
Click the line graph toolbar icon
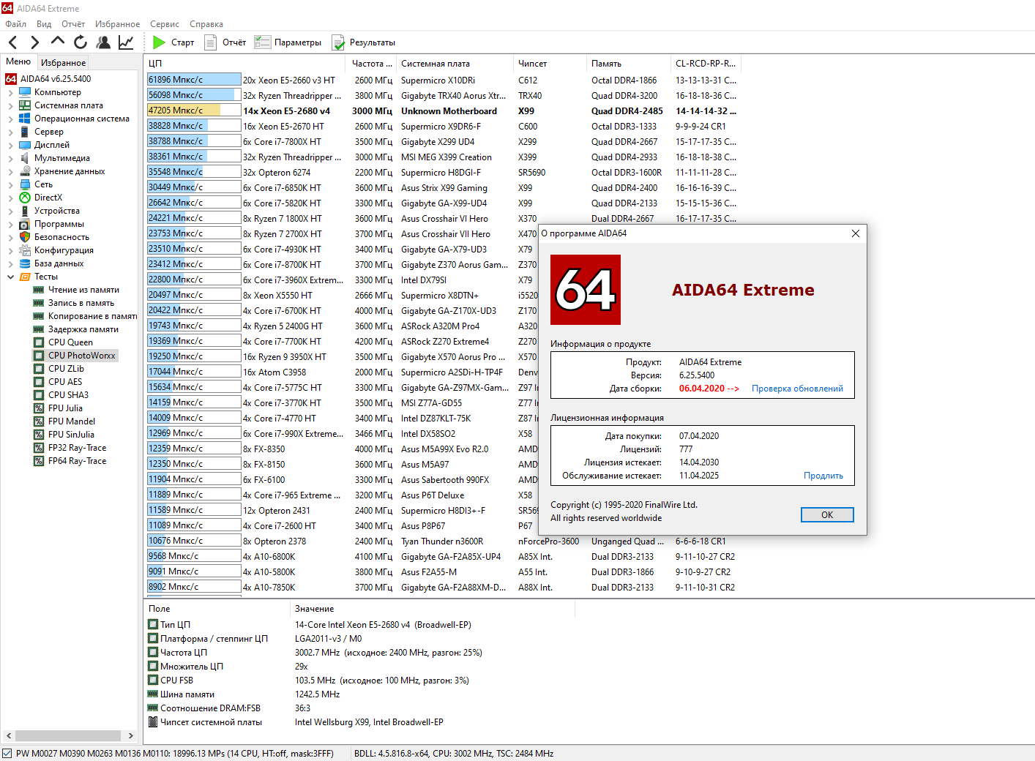(126, 42)
